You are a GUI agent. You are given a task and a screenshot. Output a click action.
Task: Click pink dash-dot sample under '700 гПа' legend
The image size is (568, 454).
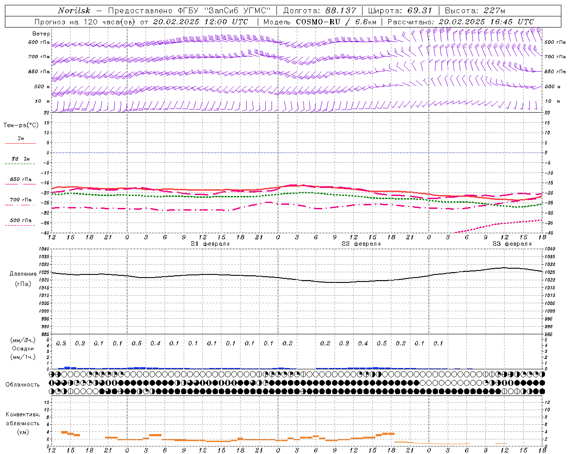pyautogui.click(x=20, y=205)
